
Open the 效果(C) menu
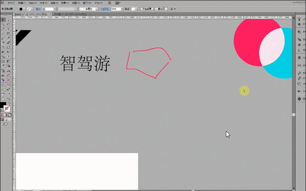point(65,3)
